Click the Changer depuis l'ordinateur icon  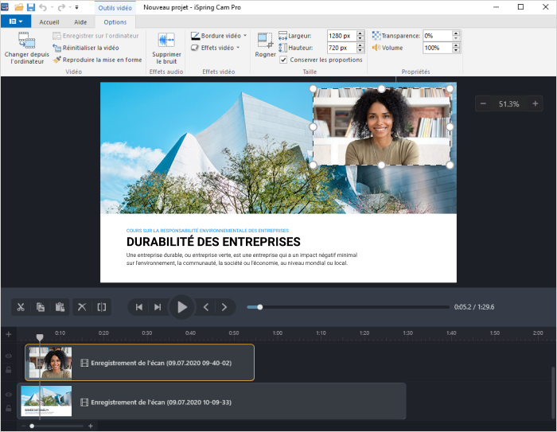26,40
